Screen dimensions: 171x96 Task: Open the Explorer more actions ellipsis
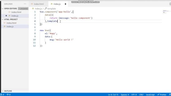click(25, 4)
